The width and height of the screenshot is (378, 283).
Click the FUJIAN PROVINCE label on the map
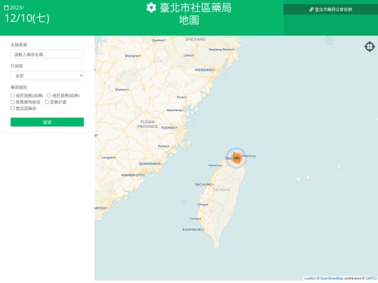click(x=148, y=124)
